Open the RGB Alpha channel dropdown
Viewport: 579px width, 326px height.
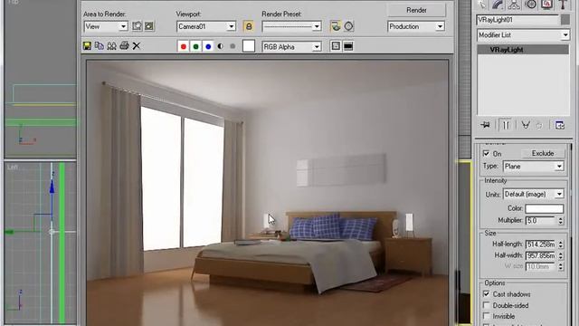tap(291, 47)
